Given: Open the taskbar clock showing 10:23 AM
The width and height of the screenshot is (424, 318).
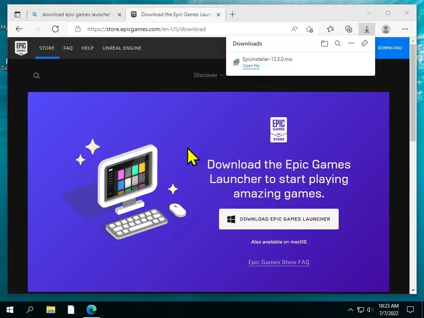Looking at the screenshot, I should (388, 309).
